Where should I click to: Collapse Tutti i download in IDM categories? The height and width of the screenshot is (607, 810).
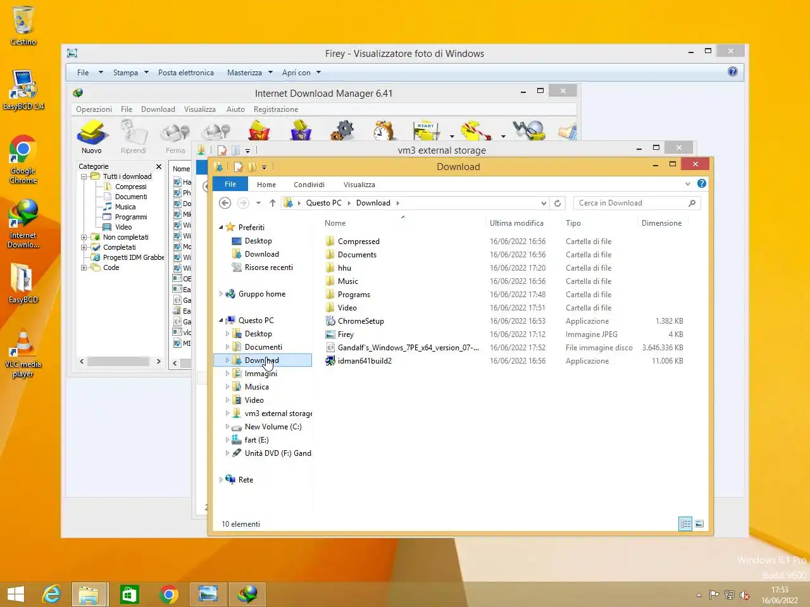(84, 177)
